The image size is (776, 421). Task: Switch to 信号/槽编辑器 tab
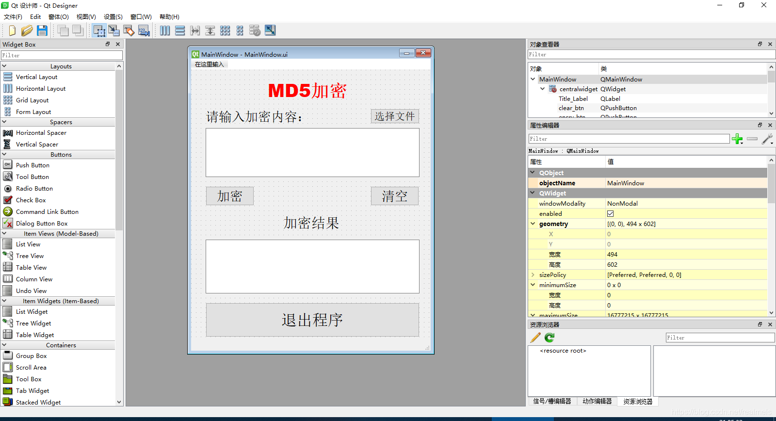click(552, 401)
